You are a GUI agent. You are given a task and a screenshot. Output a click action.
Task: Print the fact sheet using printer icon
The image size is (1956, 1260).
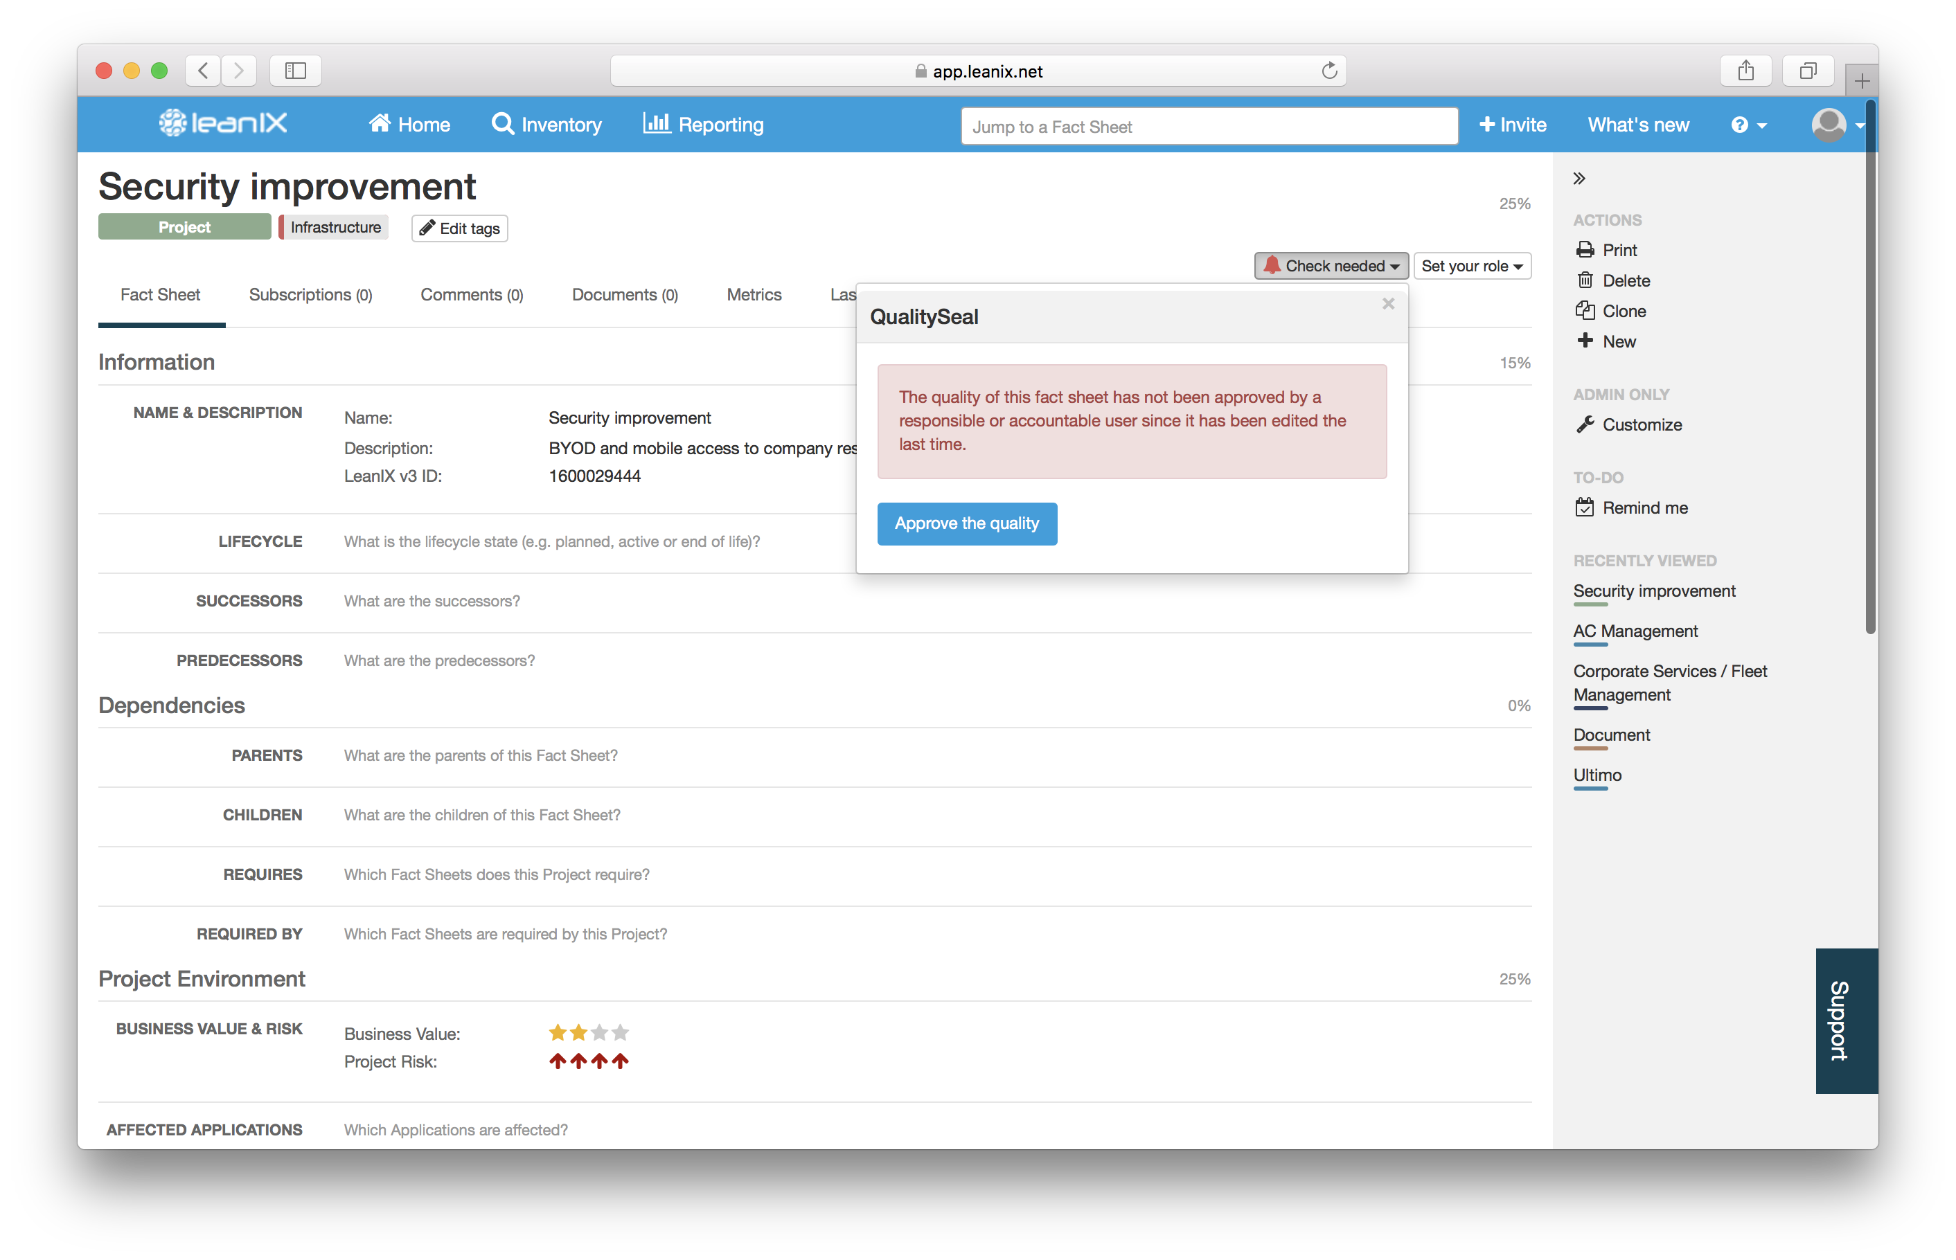[x=1587, y=249]
